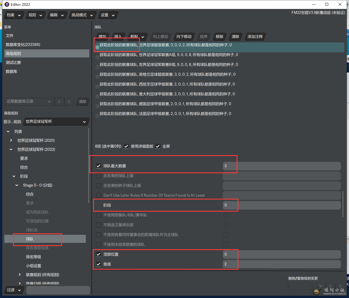Select 小组设置 in the tree
349x298 pixels.
(34, 266)
